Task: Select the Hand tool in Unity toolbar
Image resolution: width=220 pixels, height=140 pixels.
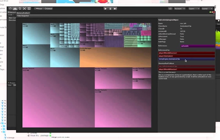Action: pos(10,9)
